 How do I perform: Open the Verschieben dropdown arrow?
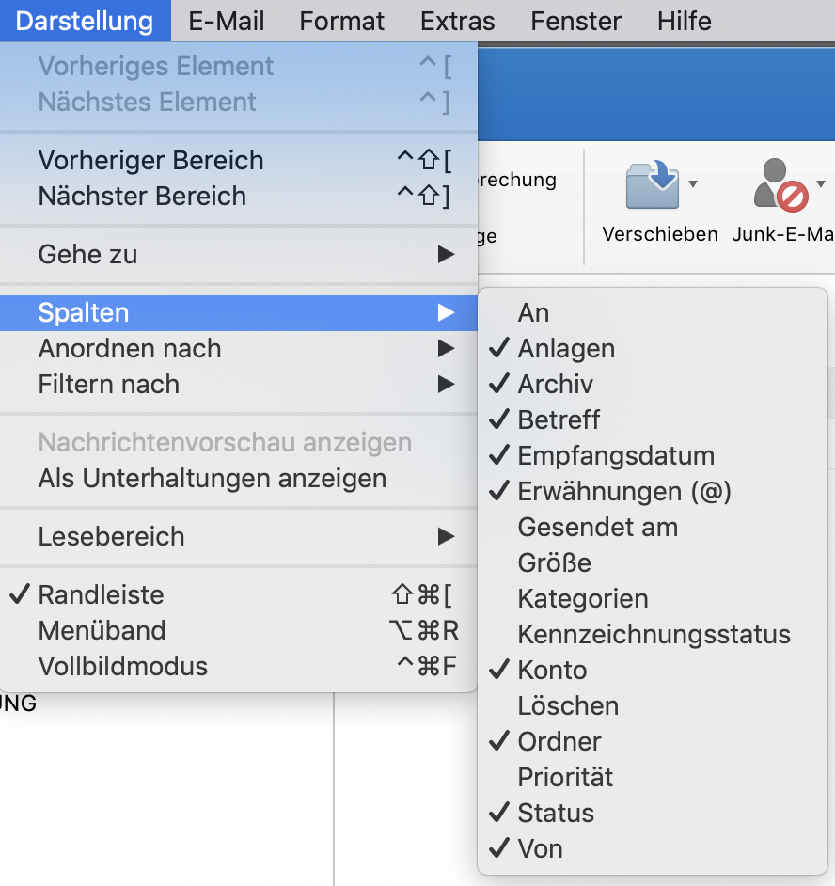pos(693,183)
